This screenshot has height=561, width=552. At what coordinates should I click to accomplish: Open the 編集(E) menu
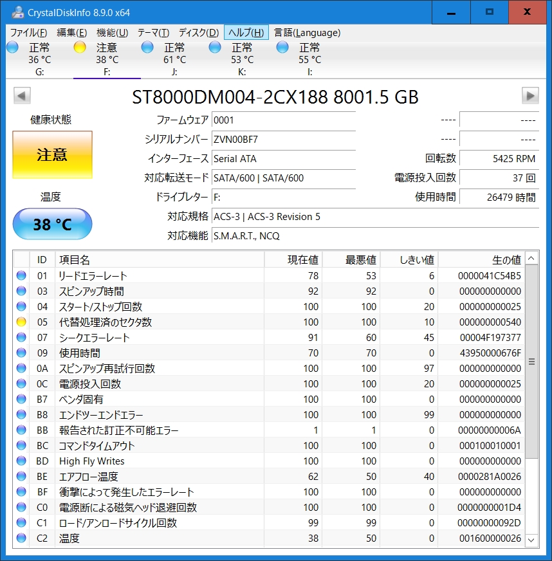[71, 33]
